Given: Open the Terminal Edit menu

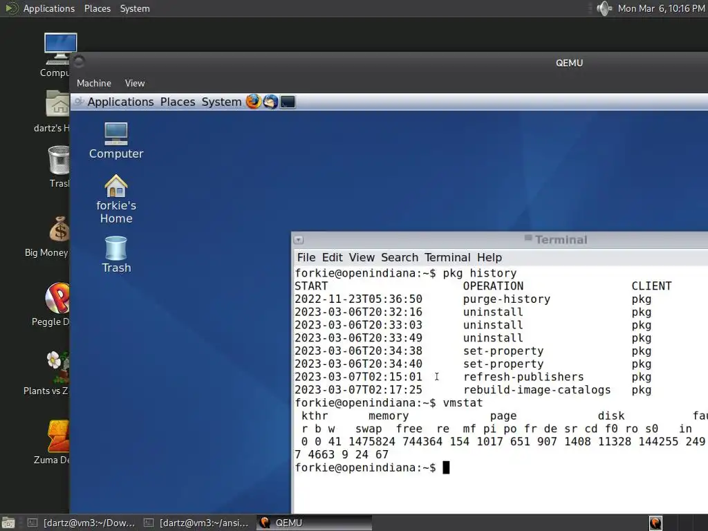Looking at the screenshot, I should point(332,257).
